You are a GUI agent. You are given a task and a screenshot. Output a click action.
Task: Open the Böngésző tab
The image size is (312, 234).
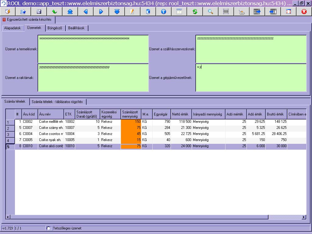(x=55, y=28)
